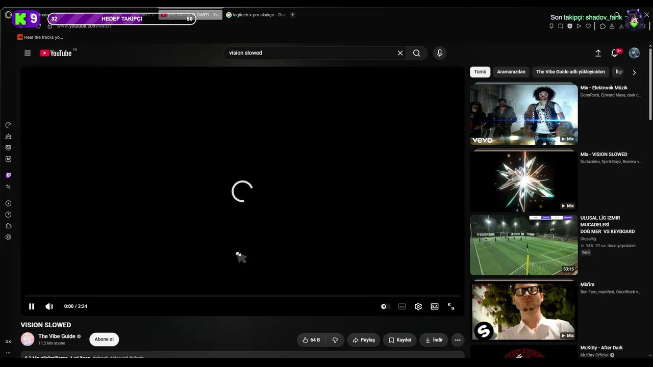The width and height of the screenshot is (653, 367).
Task: Open a new browser tab with plus
Action: pos(292,15)
